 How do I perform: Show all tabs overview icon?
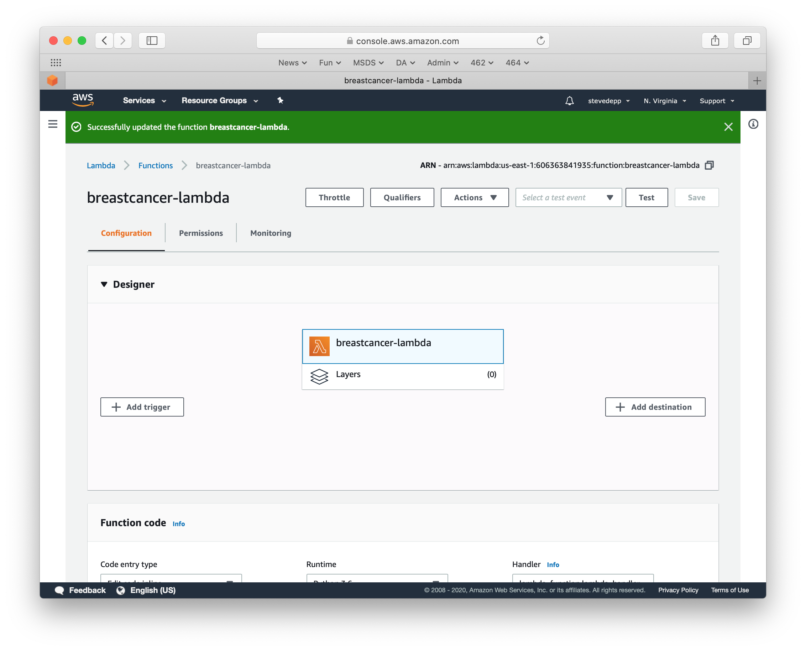pyautogui.click(x=747, y=41)
